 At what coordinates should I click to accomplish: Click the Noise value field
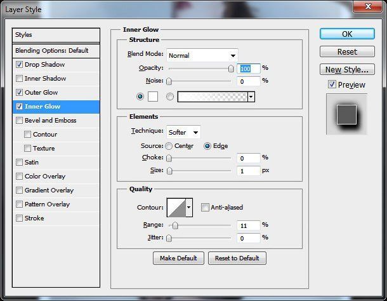tap(248, 81)
